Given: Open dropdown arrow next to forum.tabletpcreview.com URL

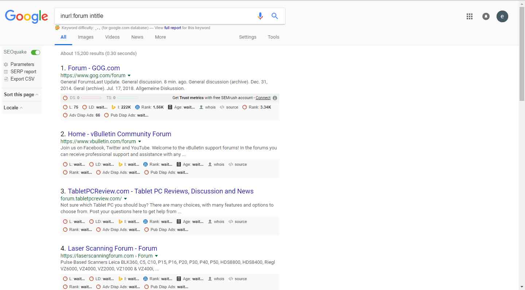Looking at the screenshot, I should point(125,199).
